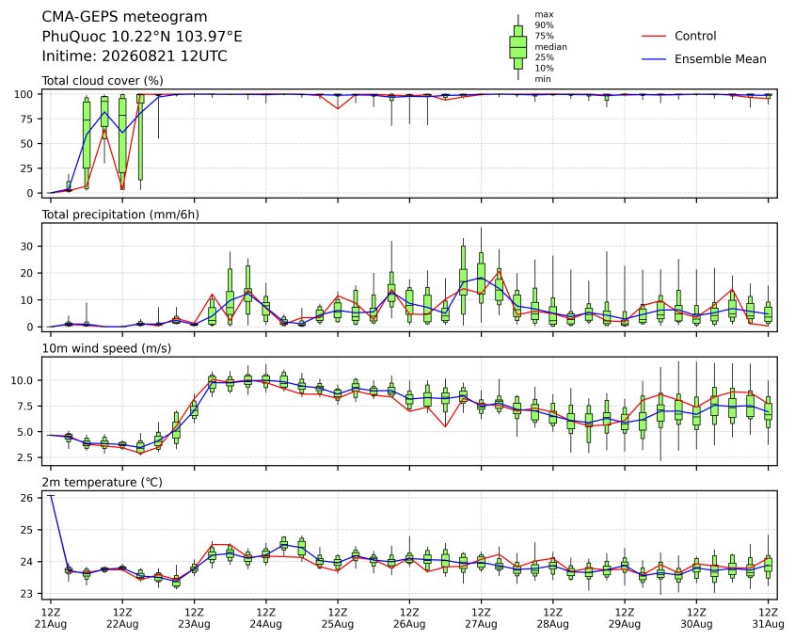Click the 'Control' legend label
Viewport: 795px width, 640px height.
(695, 36)
